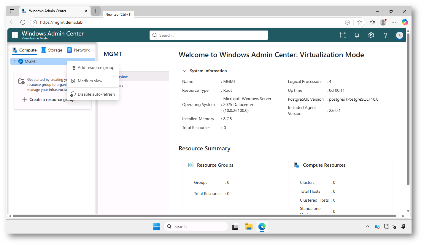Expand the MGMT tree node chevron
Screen dimensions: 424x246
click(14, 61)
